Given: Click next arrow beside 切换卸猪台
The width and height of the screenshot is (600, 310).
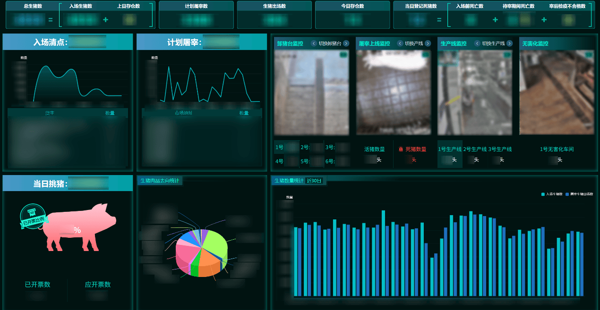Looking at the screenshot, I should tap(346, 43).
